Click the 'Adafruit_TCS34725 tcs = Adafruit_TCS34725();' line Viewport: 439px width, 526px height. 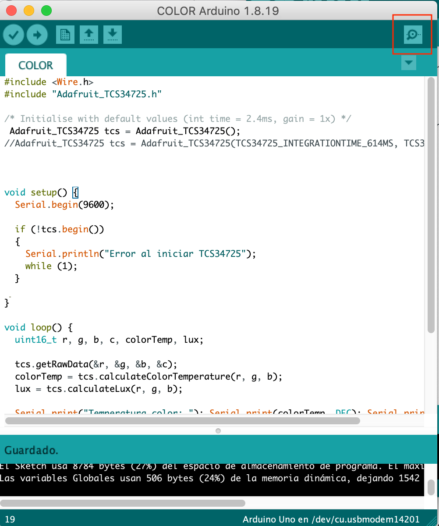pyautogui.click(x=125, y=131)
